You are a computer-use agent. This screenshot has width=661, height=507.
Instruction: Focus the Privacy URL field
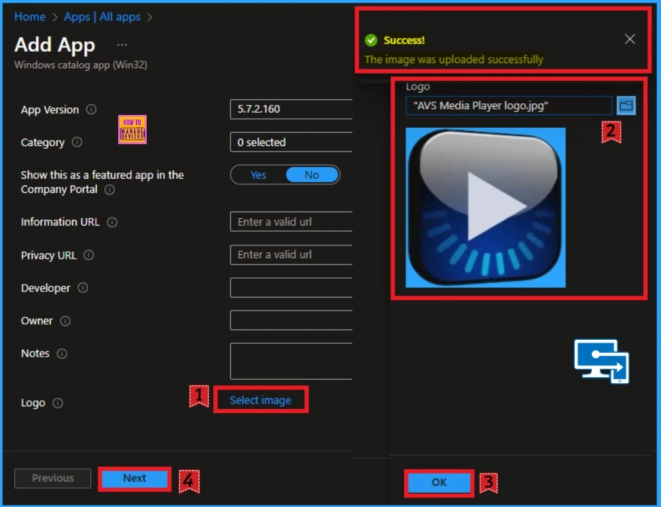(291, 255)
